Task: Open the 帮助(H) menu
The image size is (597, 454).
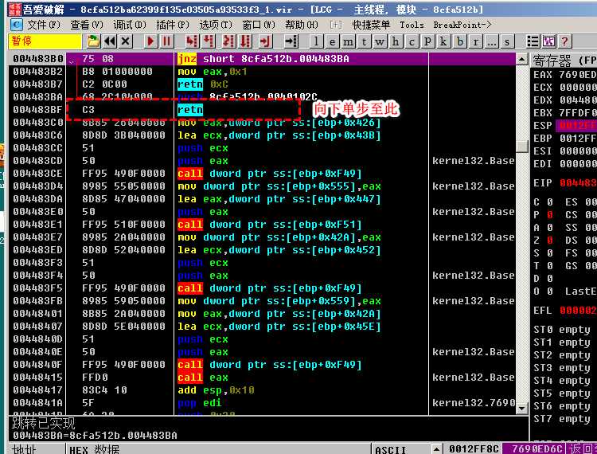Action: pos(302,25)
